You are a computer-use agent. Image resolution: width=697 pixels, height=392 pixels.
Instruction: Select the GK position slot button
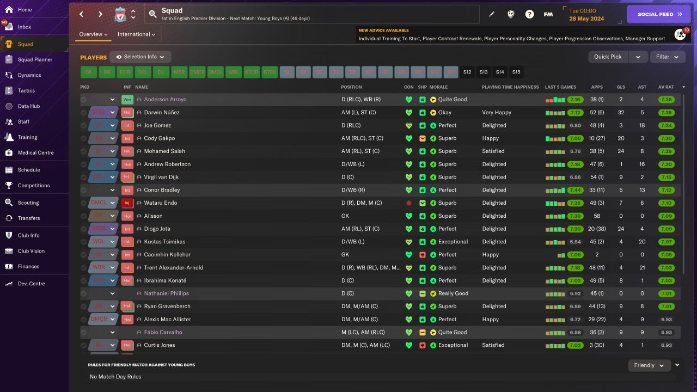coord(88,72)
